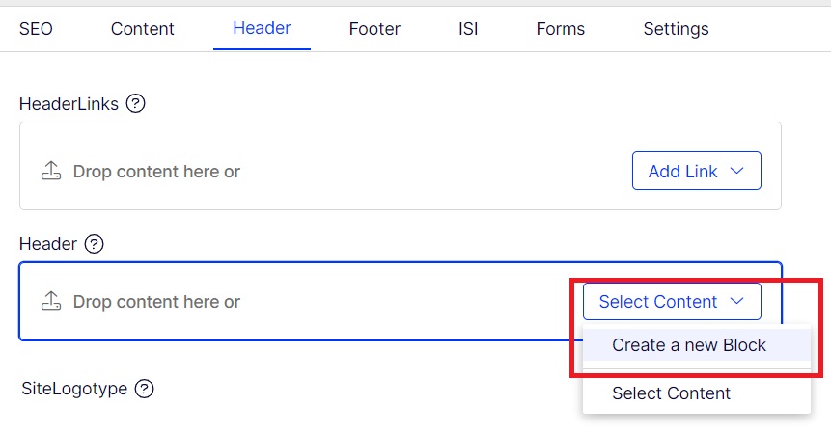Open the Add Link dropdown
831x434 pixels.
696,171
